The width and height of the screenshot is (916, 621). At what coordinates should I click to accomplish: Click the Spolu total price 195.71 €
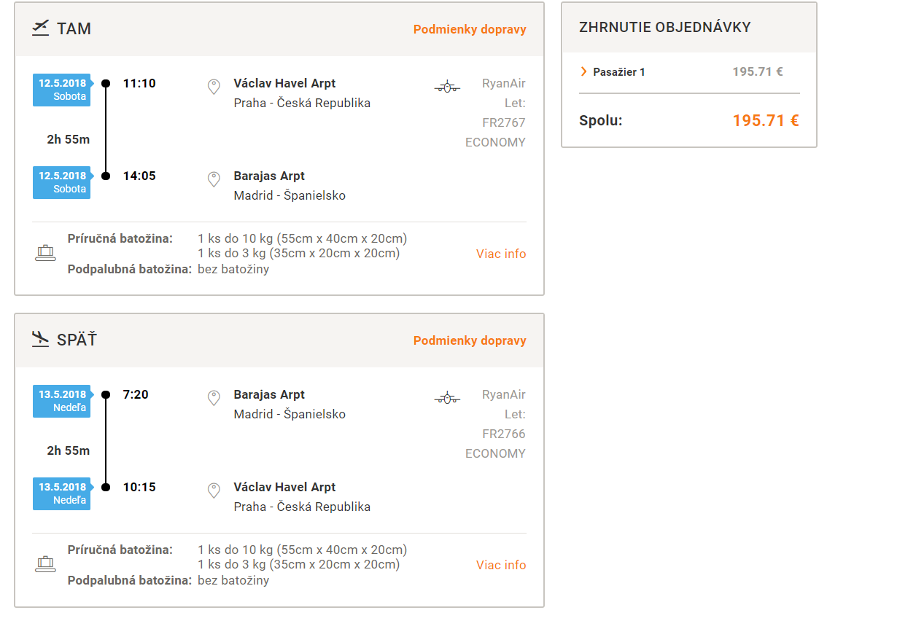point(766,121)
